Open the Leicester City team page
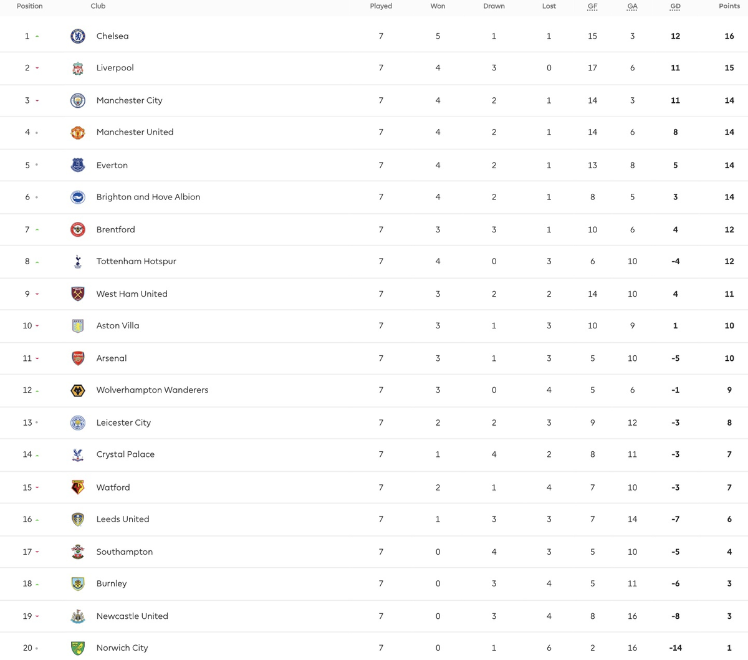The width and height of the screenshot is (748, 660). click(x=123, y=423)
